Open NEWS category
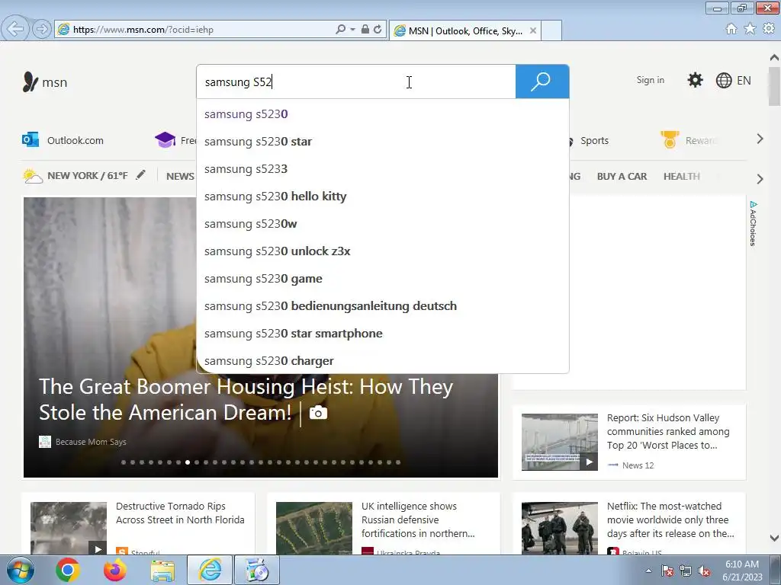 [x=180, y=176]
